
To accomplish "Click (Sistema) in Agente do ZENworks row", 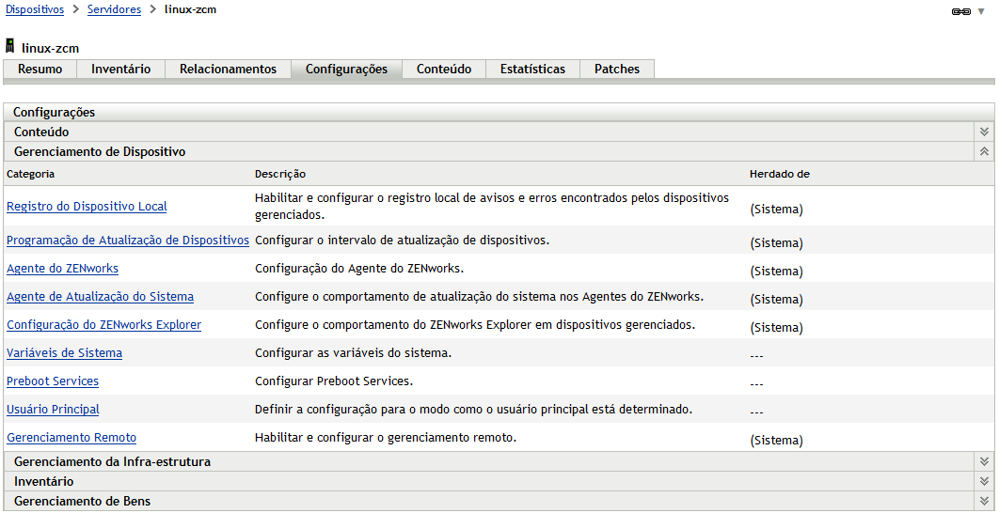I will [776, 272].
